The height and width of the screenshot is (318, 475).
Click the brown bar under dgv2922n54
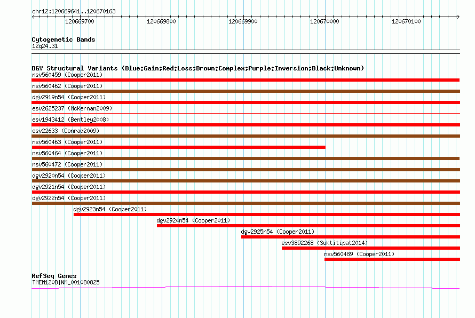click(246, 203)
